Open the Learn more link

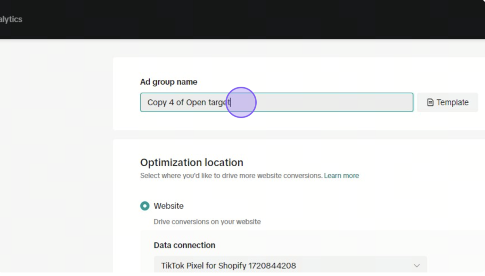tap(341, 176)
